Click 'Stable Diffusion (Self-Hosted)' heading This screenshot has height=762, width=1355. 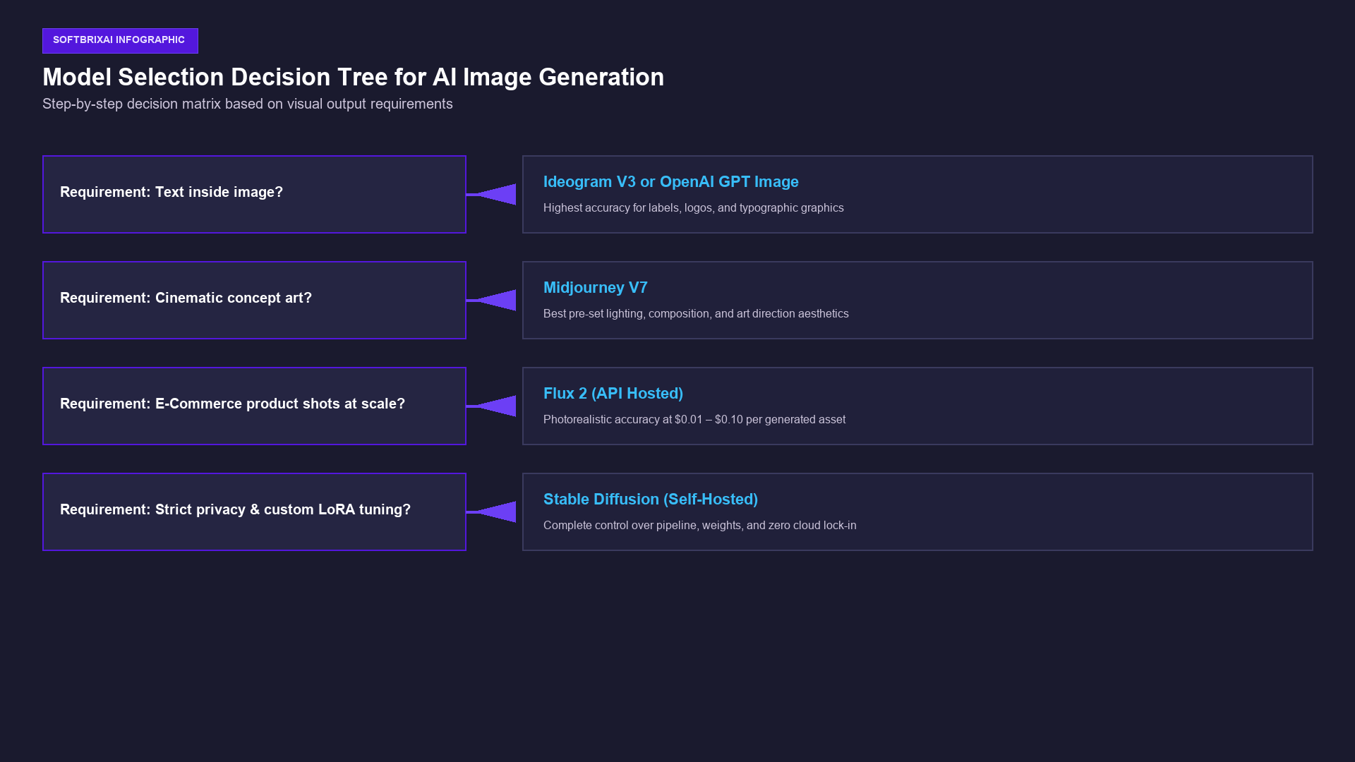651,500
